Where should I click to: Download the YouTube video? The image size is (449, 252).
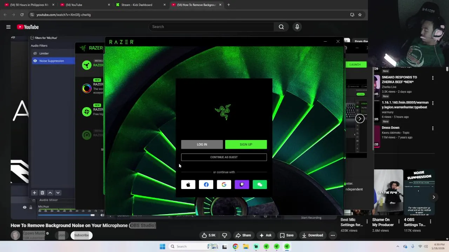pos(313,235)
